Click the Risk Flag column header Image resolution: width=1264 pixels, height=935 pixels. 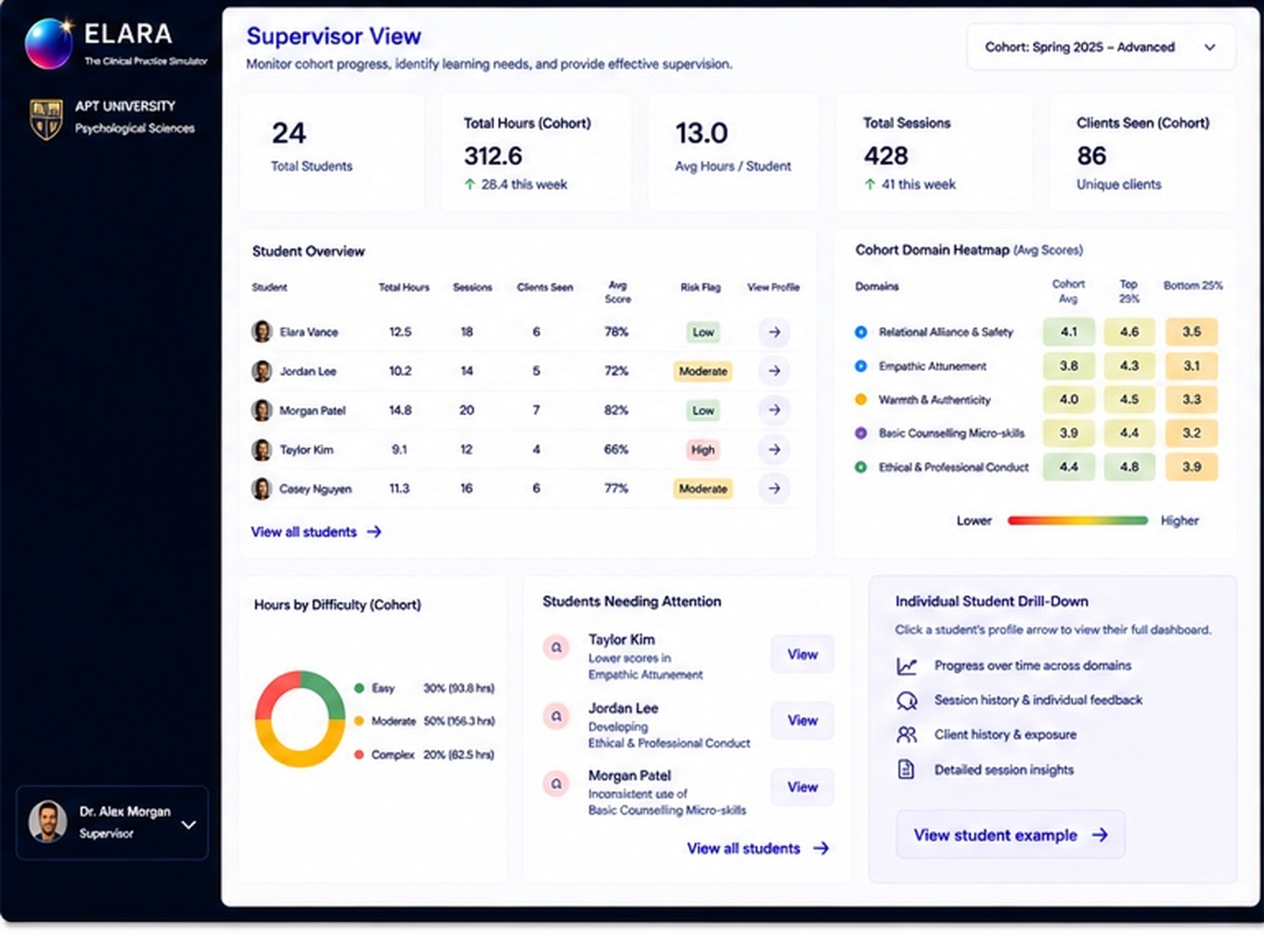pos(700,287)
